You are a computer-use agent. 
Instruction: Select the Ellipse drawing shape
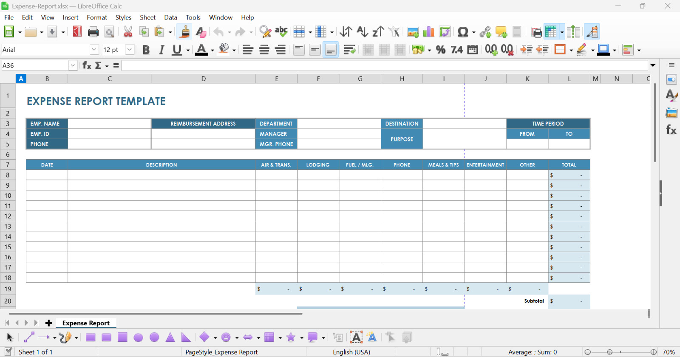click(x=139, y=337)
